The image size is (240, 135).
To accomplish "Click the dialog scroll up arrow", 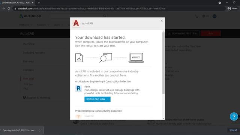I will pyautogui.click(x=163, y=31).
